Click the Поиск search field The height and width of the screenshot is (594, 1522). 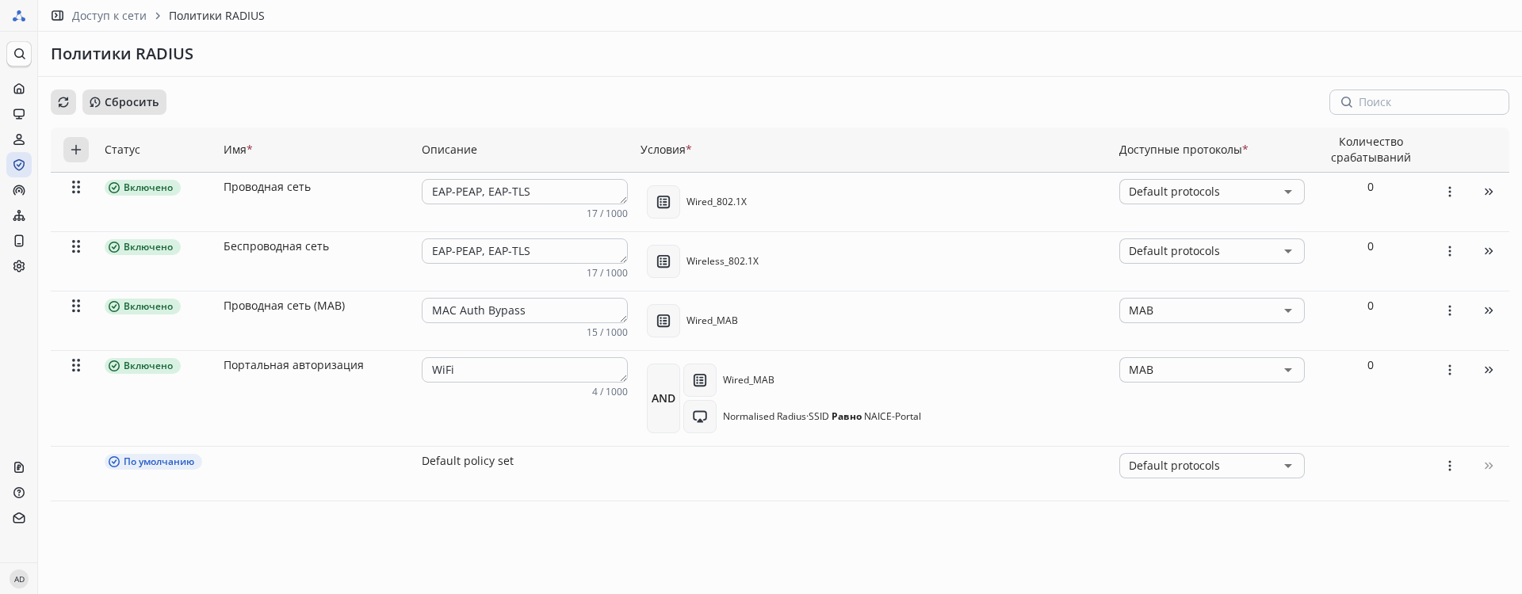1427,102
